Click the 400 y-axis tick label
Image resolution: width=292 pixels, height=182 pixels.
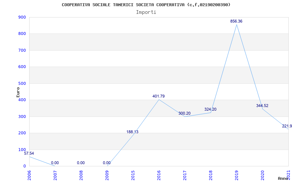point(22,100)
